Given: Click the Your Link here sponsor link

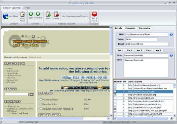Looking at the screenshot, I should 20,113.
